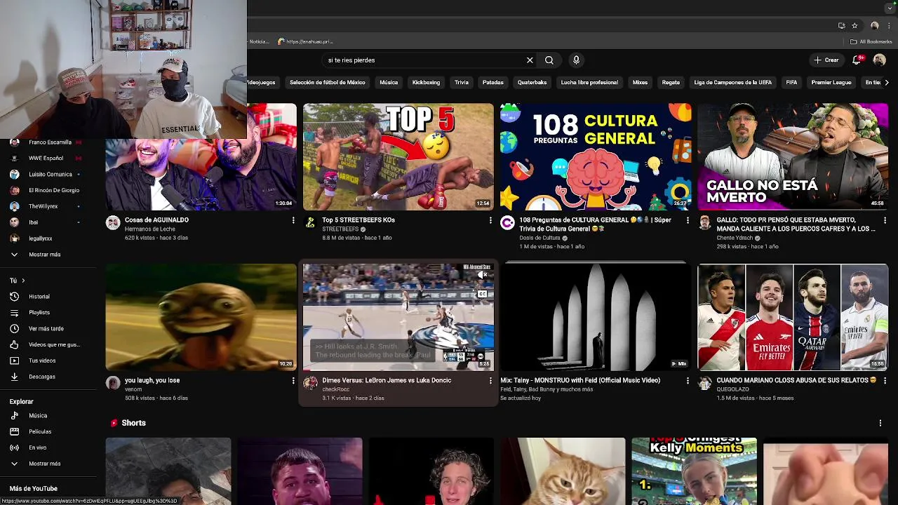Viewport: 898px width, 505px height.
Task: Click the browser bookmark star icon
Action: [855, 25]
